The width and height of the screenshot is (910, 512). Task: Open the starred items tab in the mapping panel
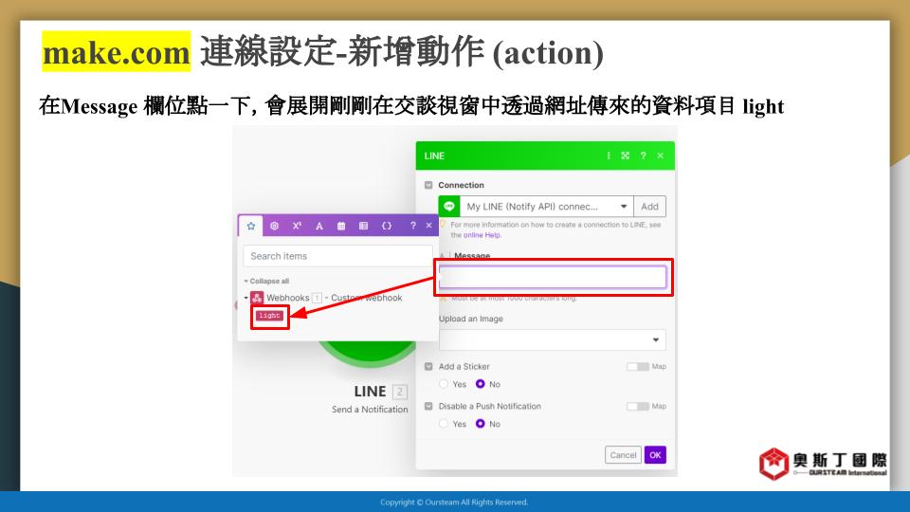tap(250, 226)
